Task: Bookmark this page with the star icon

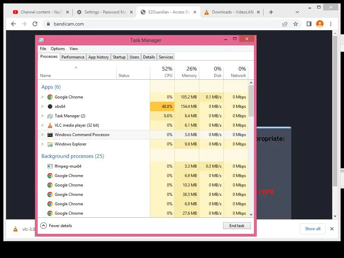Action: [x=296, y=24]
